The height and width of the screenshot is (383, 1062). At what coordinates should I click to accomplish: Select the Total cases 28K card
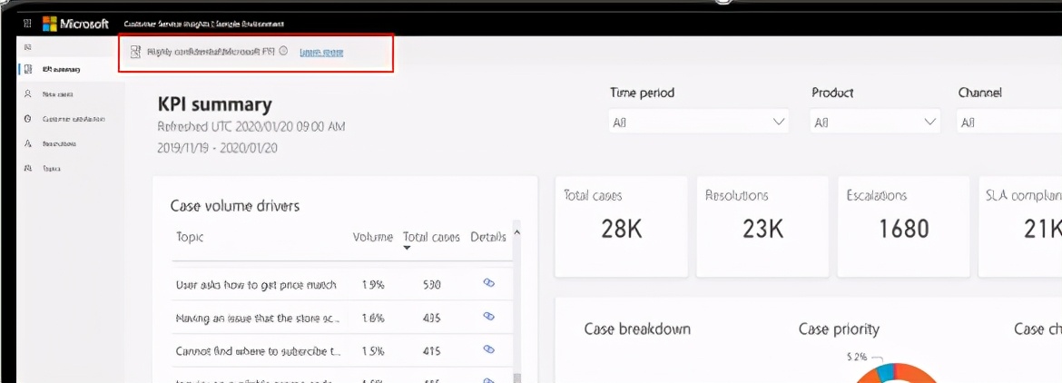point(621,227)
